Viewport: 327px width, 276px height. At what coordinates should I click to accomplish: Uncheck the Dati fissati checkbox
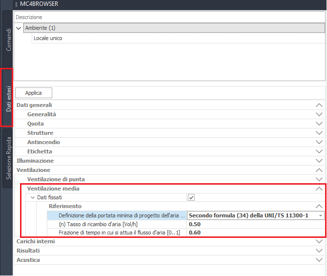coord(191,197)
